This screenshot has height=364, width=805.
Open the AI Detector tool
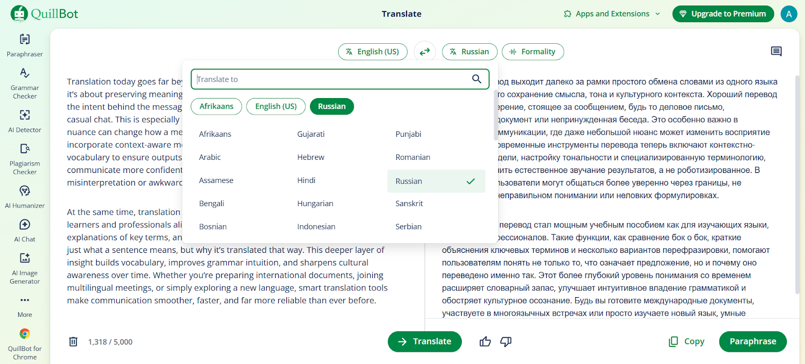click(25, 121)
